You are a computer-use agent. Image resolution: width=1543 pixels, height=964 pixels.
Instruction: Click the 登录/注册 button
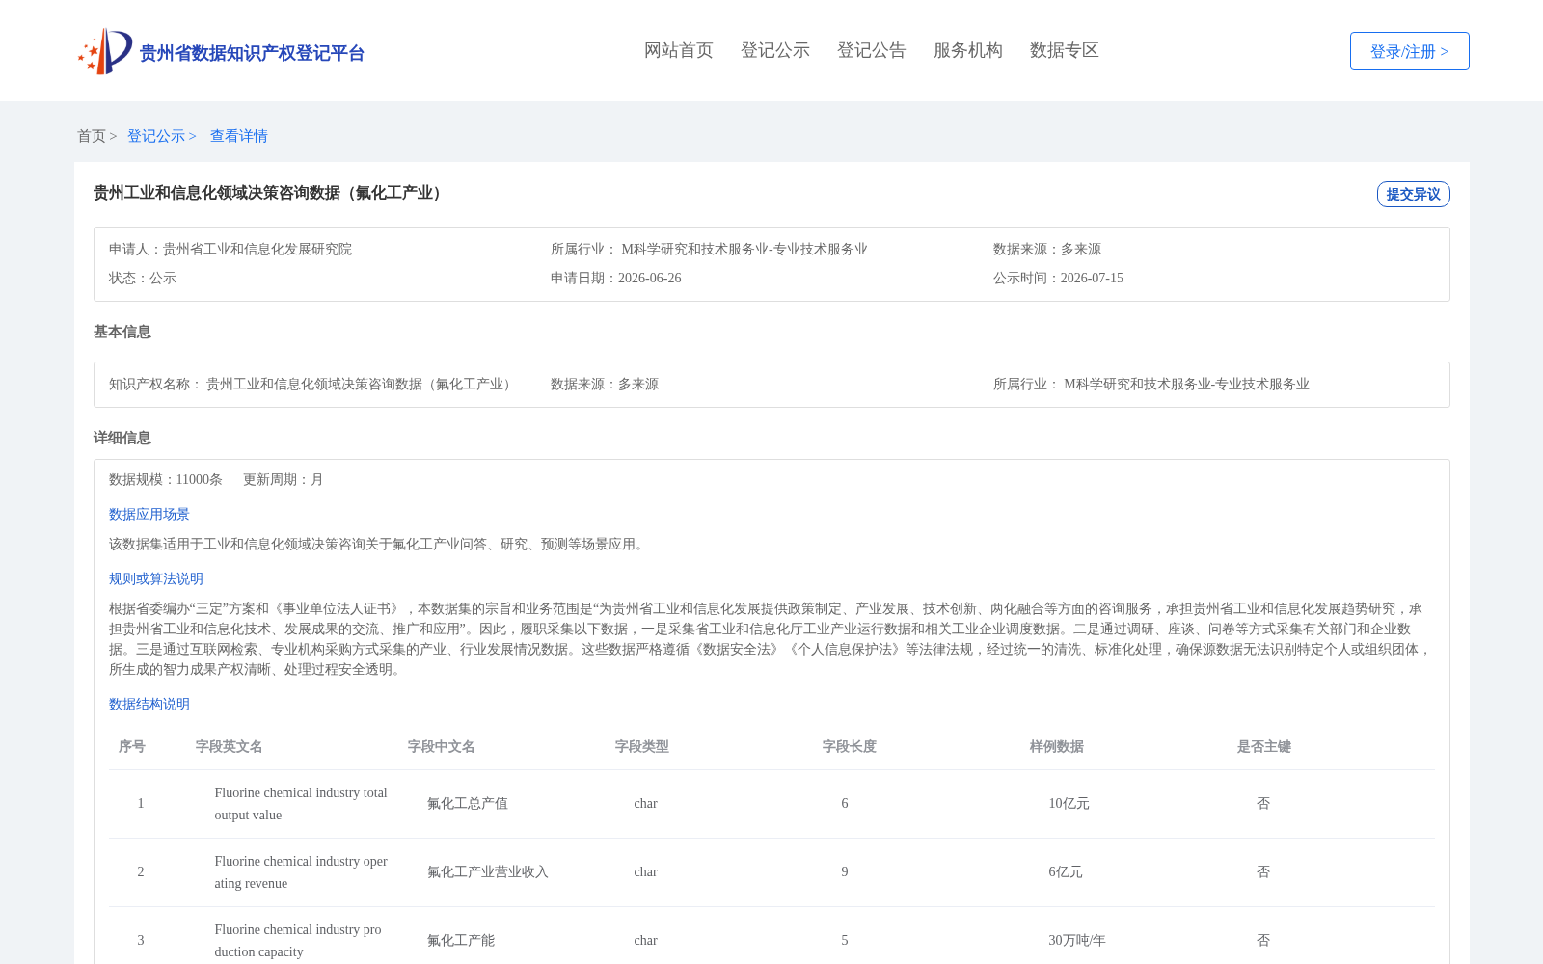pyautogui.click(x=1409, y=51)
